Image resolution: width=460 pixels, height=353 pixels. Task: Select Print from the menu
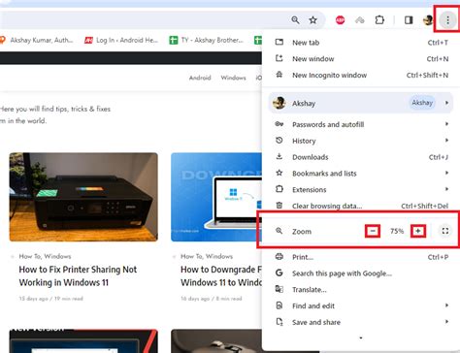(361, 257)
